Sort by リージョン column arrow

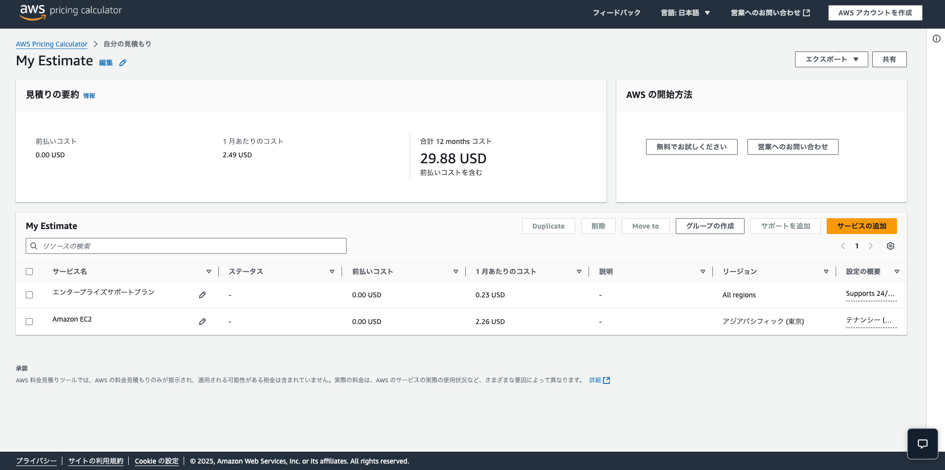tap(826, 272)
